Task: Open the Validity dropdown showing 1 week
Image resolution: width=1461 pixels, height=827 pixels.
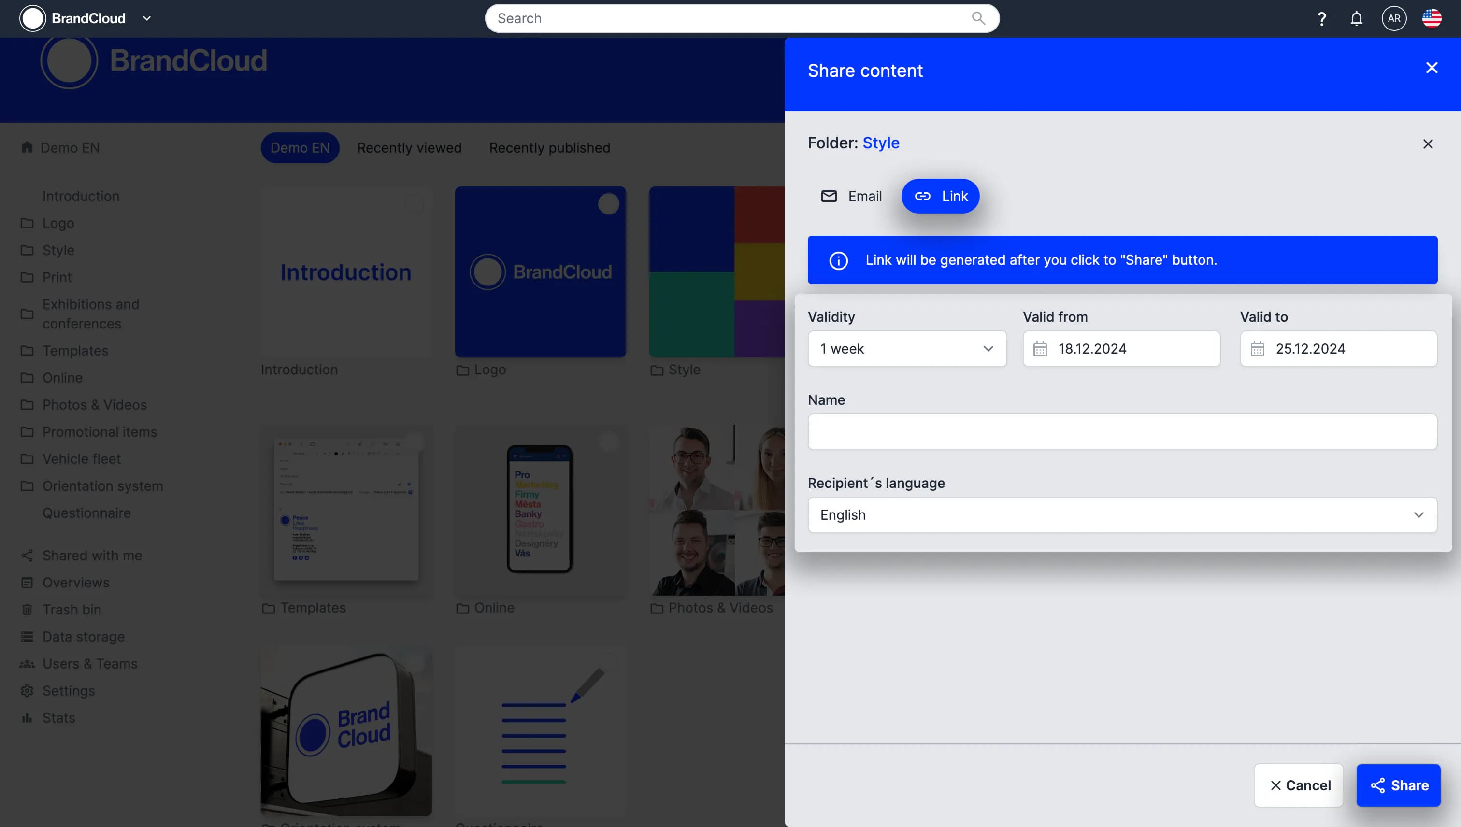Action: [906, 349]
